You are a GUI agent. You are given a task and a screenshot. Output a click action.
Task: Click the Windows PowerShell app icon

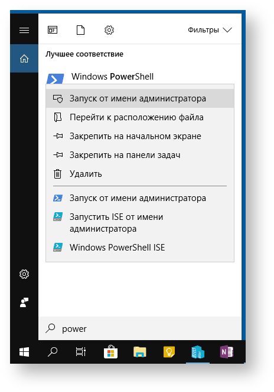[x=55, y=78]
